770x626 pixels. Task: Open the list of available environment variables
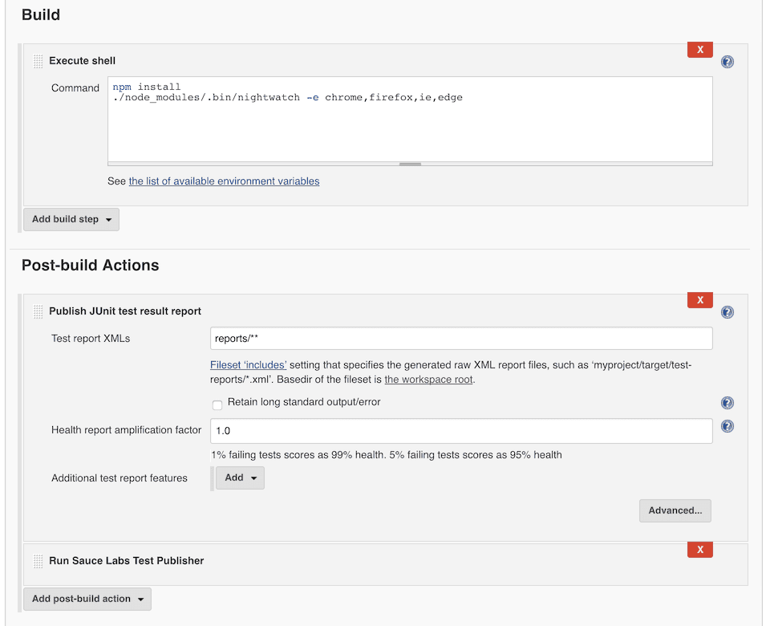click(x=224, y=181)
